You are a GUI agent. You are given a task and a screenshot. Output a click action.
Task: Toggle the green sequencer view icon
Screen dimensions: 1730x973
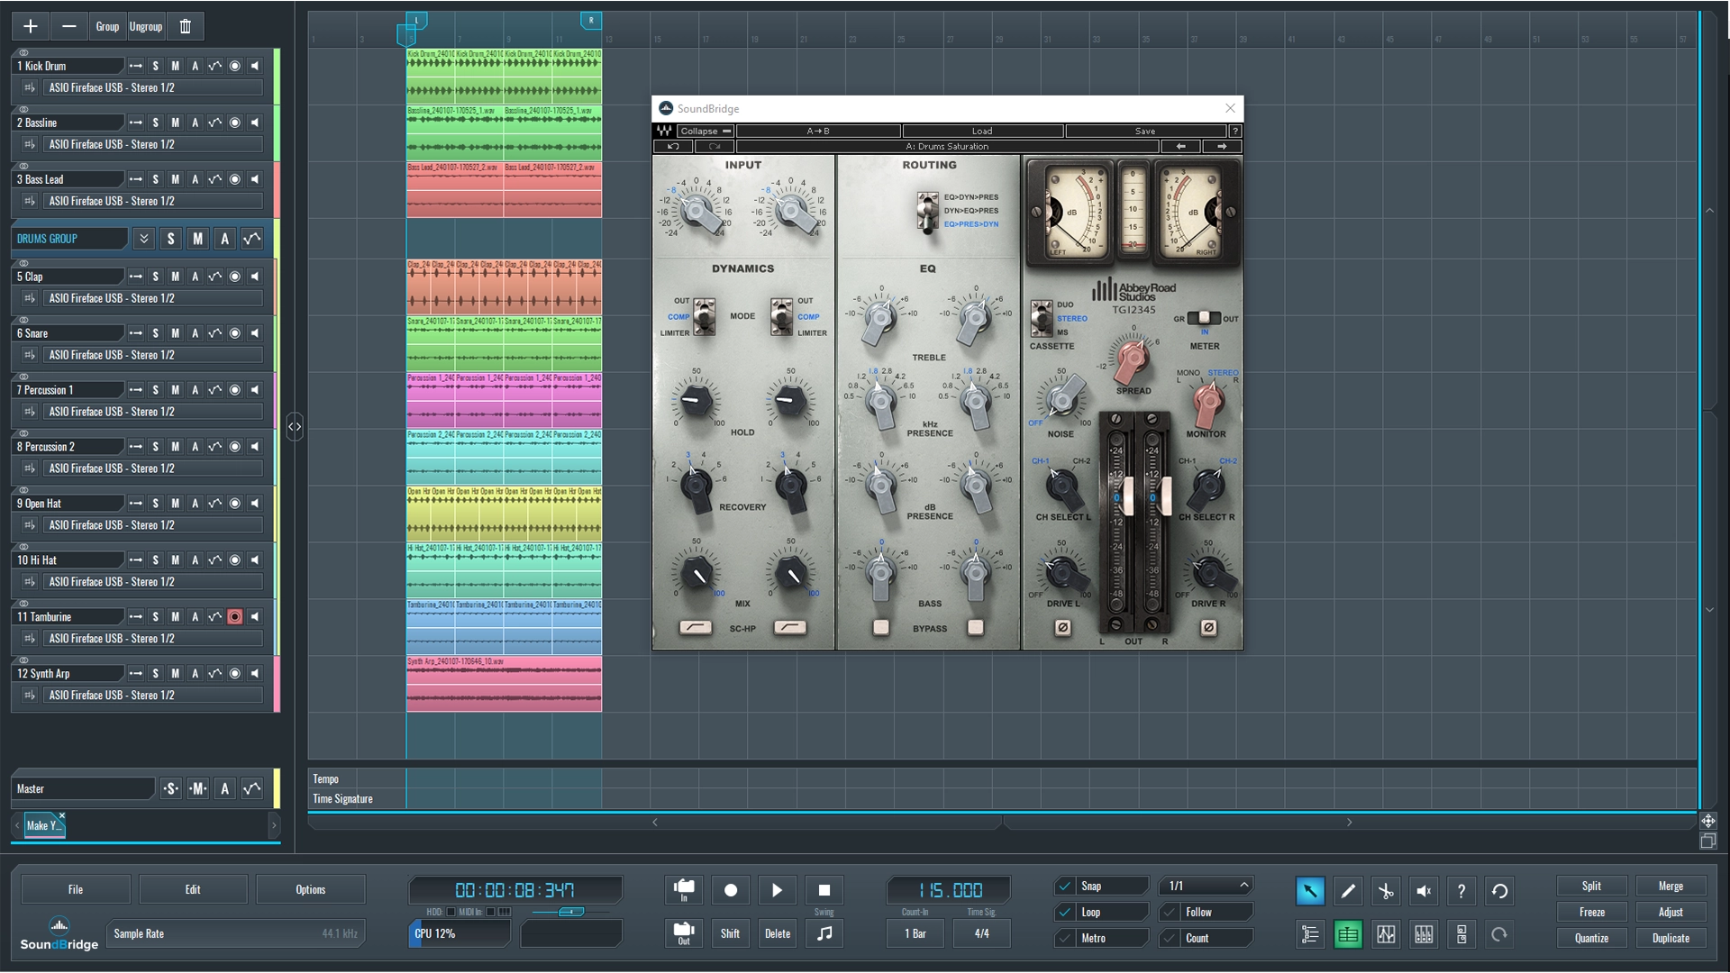pyautogui.click(x=1348, y=934)
